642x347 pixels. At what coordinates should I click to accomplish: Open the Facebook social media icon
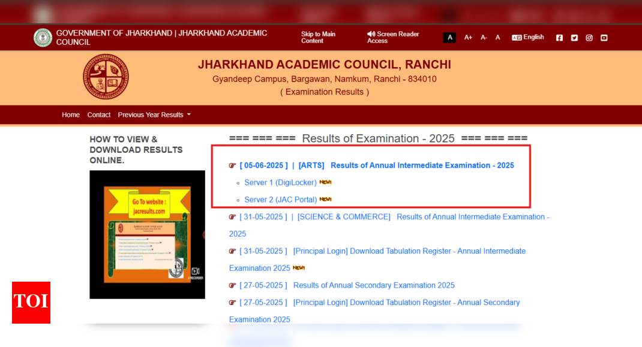tap(559, 38)
